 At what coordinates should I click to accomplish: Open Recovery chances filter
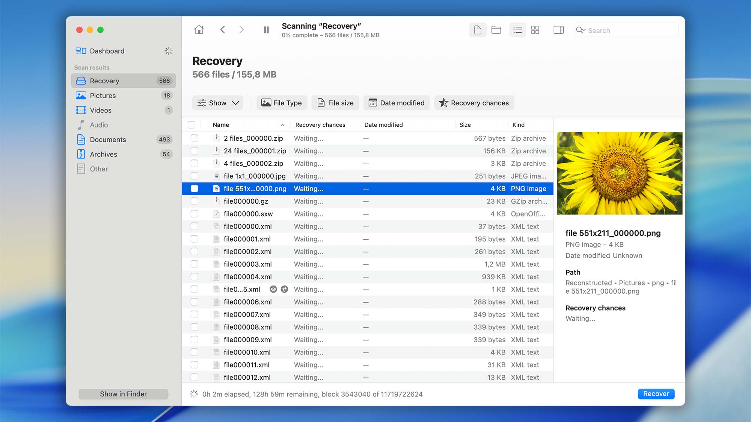[x=474, y=103]
